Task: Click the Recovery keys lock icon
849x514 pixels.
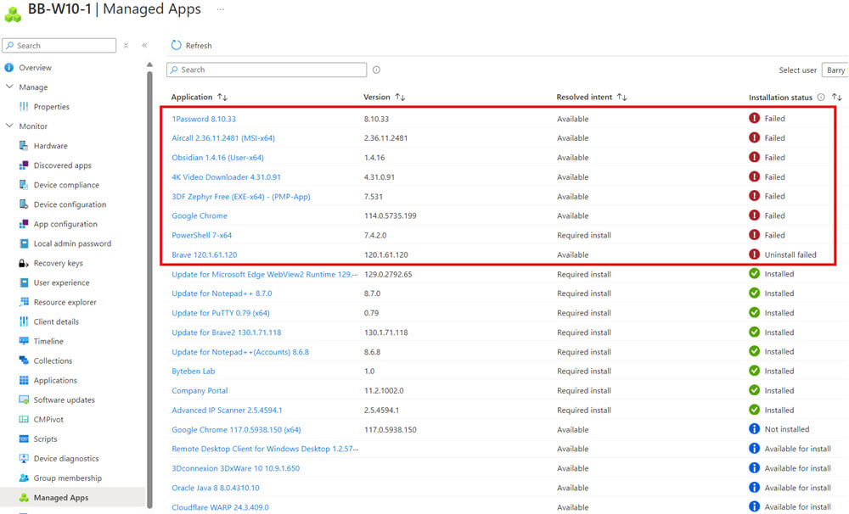Action: click(x=24, y=263)
